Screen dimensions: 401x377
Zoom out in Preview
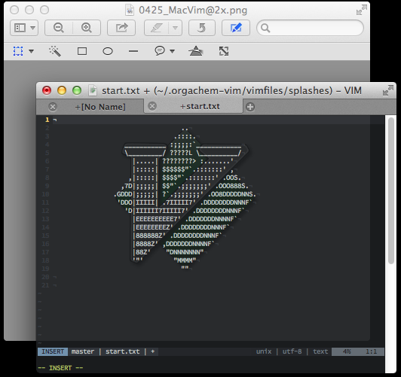pos(59,28)
